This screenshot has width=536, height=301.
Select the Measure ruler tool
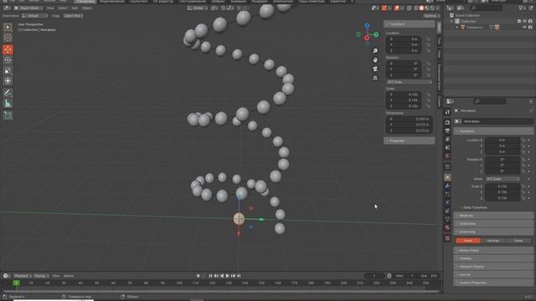click(x=8, y=103)
